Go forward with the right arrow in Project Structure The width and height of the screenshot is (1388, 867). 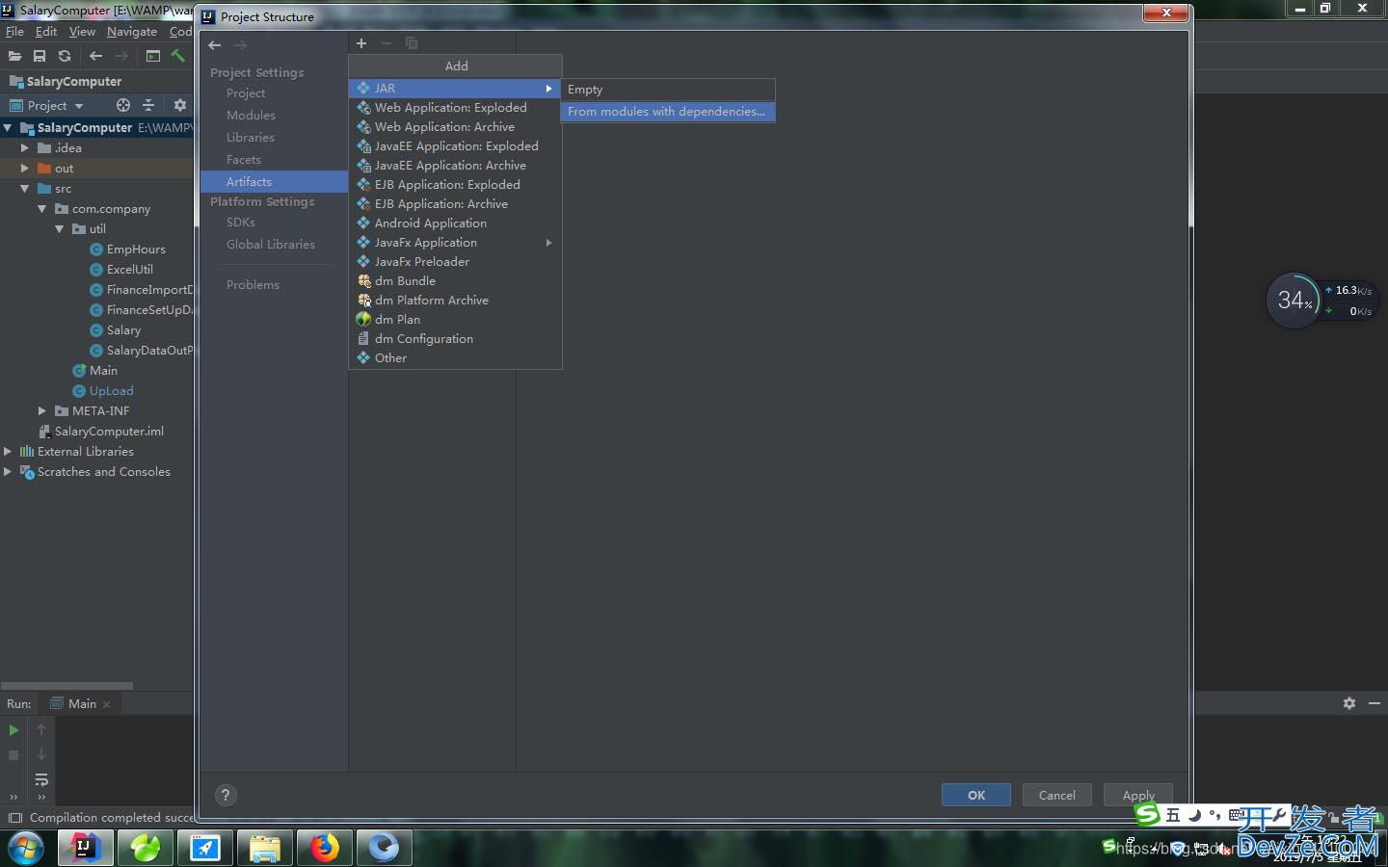(x=240, y=45)
